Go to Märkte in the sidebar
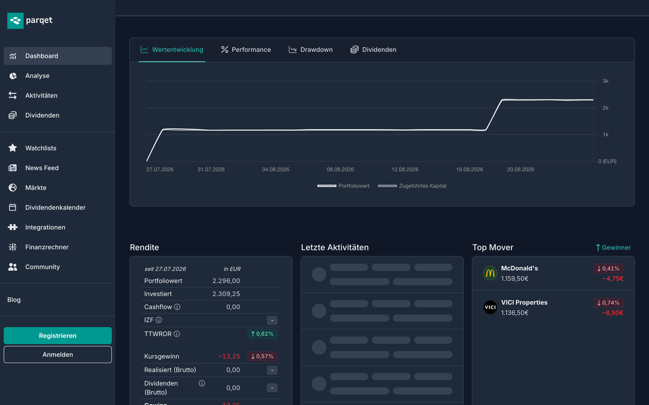Image resolution: width=649 pixels, height=405 pixels. [x=58, y=188]
